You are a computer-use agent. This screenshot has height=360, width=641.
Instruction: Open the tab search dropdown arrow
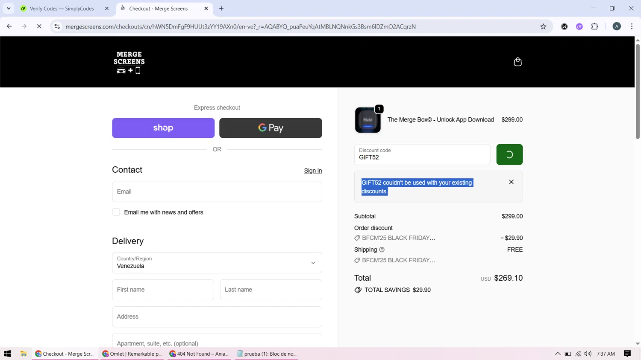(x=9, y=9)
